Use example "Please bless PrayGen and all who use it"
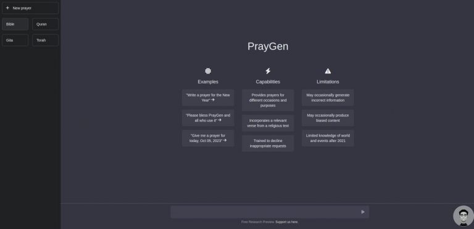This screenshot has width=474, height=229. click(208, 118)
